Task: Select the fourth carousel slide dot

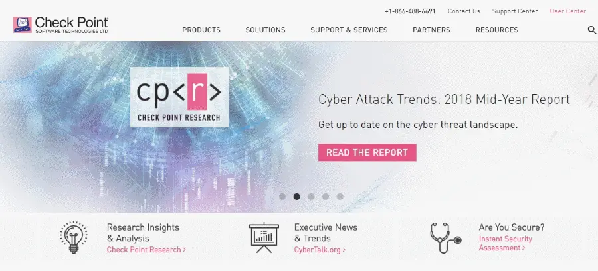Action: pyautogui.click(x=326, y=197)
